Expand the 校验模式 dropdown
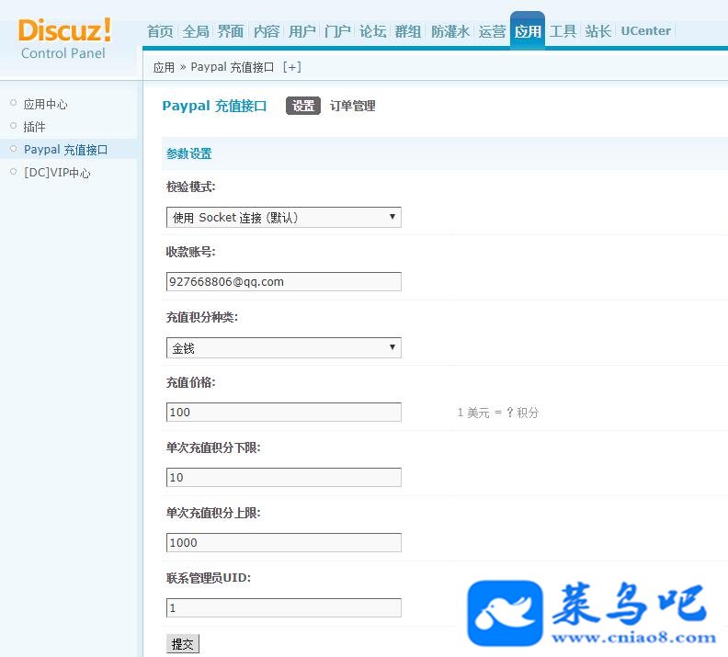Viewport: 728px width, 657px height. pyautogui.click(x=284, y=217)
